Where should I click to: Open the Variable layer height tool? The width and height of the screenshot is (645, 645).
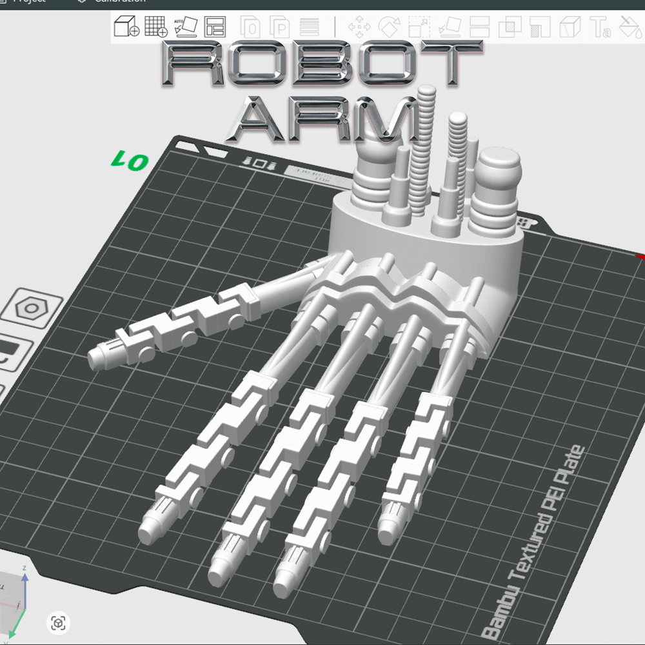(x=309, y=28)
